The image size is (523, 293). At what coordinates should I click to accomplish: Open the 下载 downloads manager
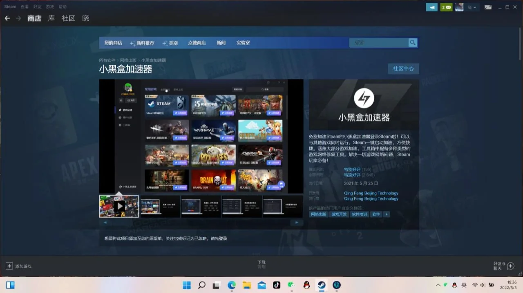click(x=261, y=264)
